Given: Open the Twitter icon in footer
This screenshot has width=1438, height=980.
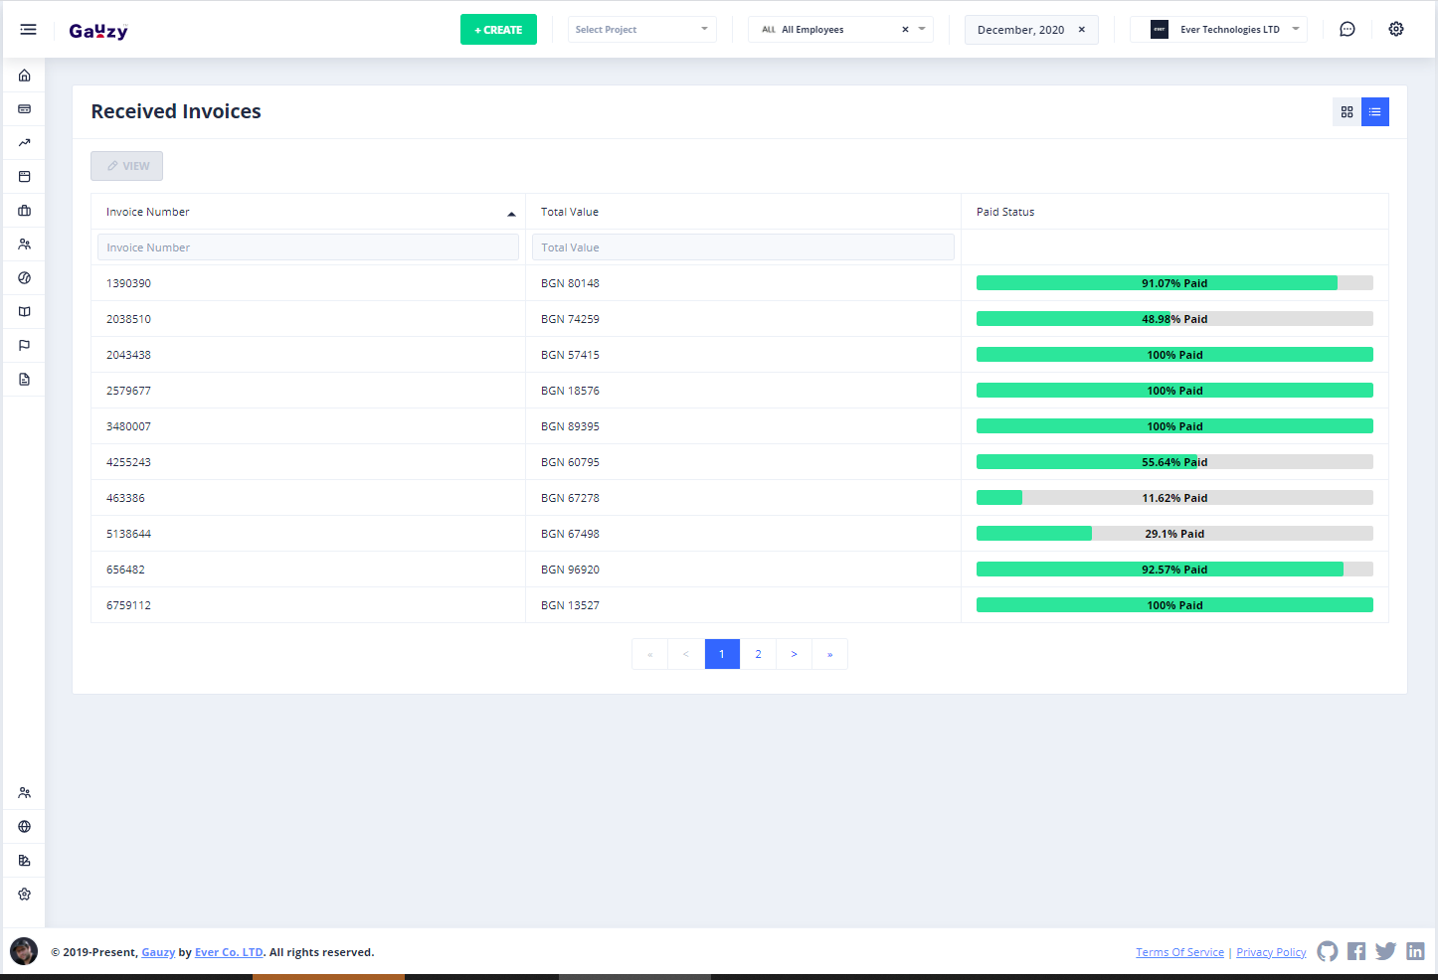Looking at the screenshot, I should pyautogui.click(x=1385, y=951).
